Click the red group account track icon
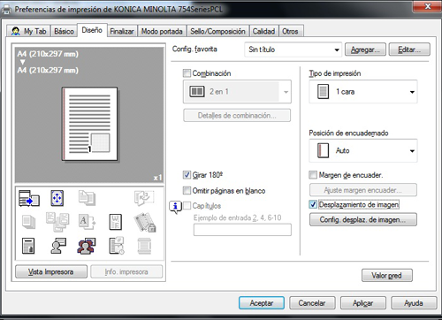Viewport: 442px width, 320px height. coord(87,246)
